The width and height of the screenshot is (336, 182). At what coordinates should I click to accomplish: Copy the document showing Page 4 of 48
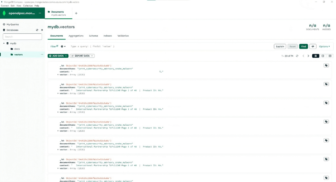[x=326, y=122]
